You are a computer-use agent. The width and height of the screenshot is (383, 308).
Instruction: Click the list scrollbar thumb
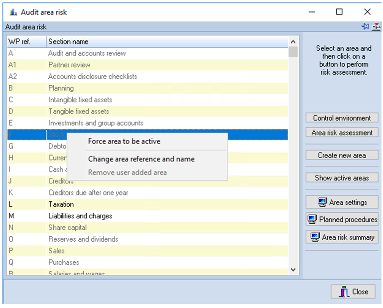(293, 52)
